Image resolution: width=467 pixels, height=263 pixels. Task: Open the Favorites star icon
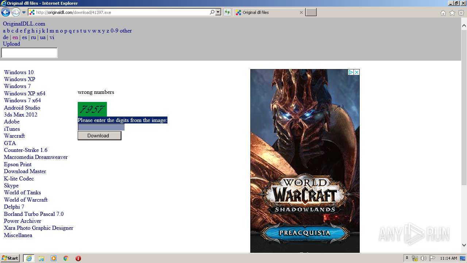(x=452, y=13)
